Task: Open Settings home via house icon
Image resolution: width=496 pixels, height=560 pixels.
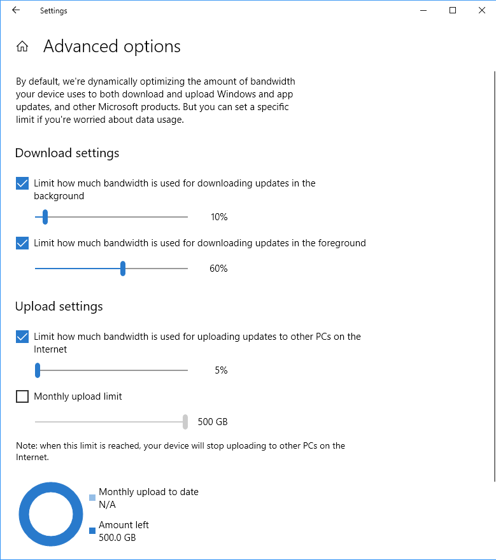Action: [x=22, y=46]
